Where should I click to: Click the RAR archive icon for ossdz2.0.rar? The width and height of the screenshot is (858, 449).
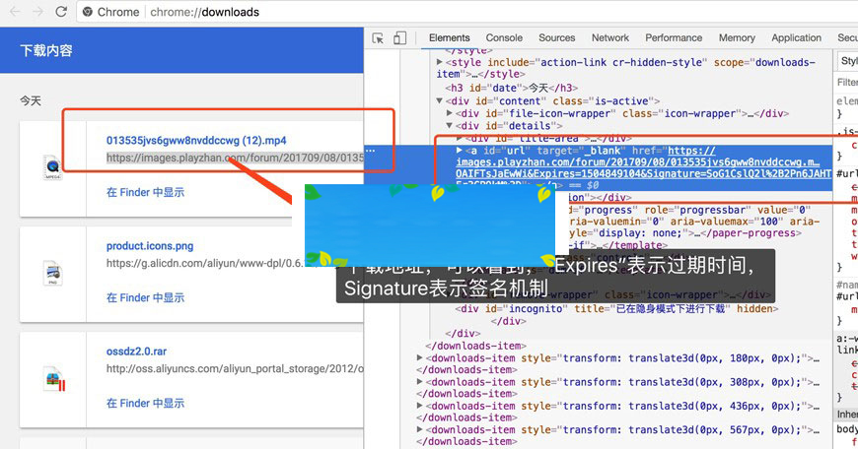click(x=53, y=377)
